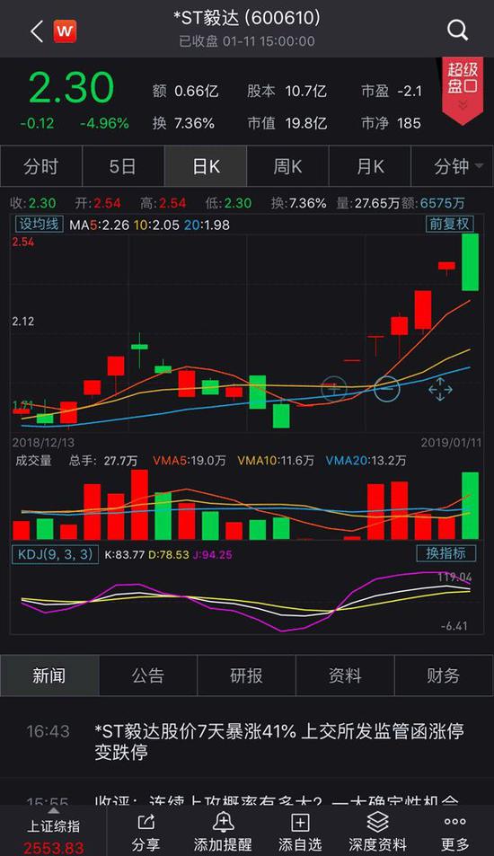Tap the chart start date 2018/12/13
The height and width of the screenshot is (856, 494).
click(43, 442)
